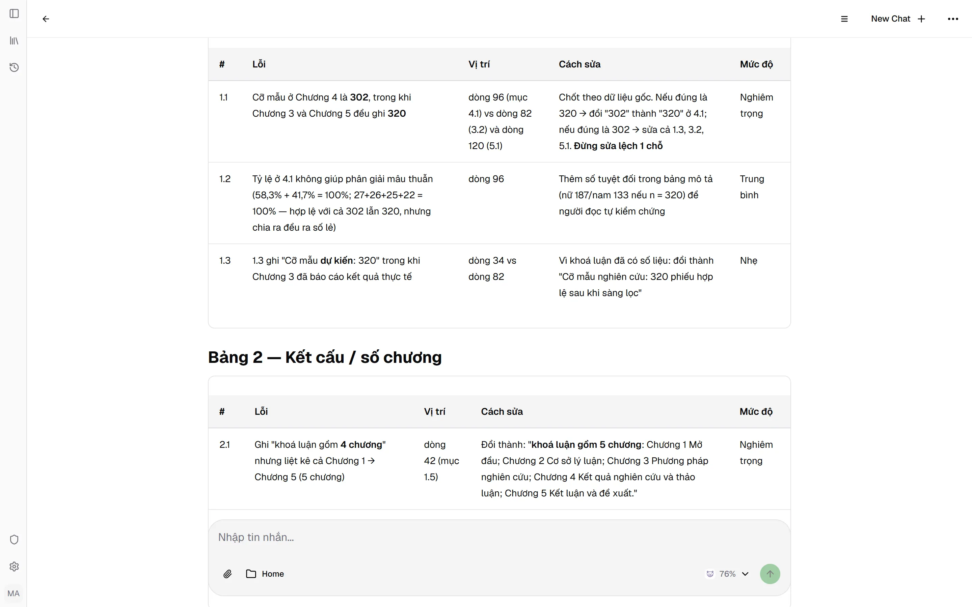Expand the 76% model dropdown

click(727, 574)
